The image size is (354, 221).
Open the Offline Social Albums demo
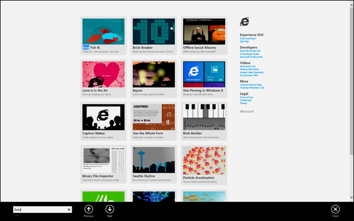(x=203, y=31)
